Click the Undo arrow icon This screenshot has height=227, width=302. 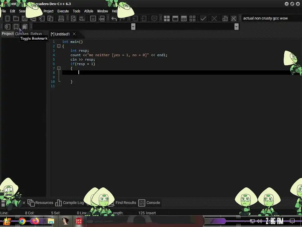114,19
